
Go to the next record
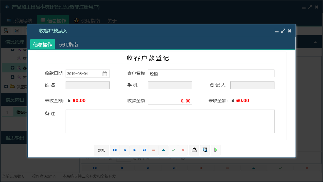pos(134,150)
